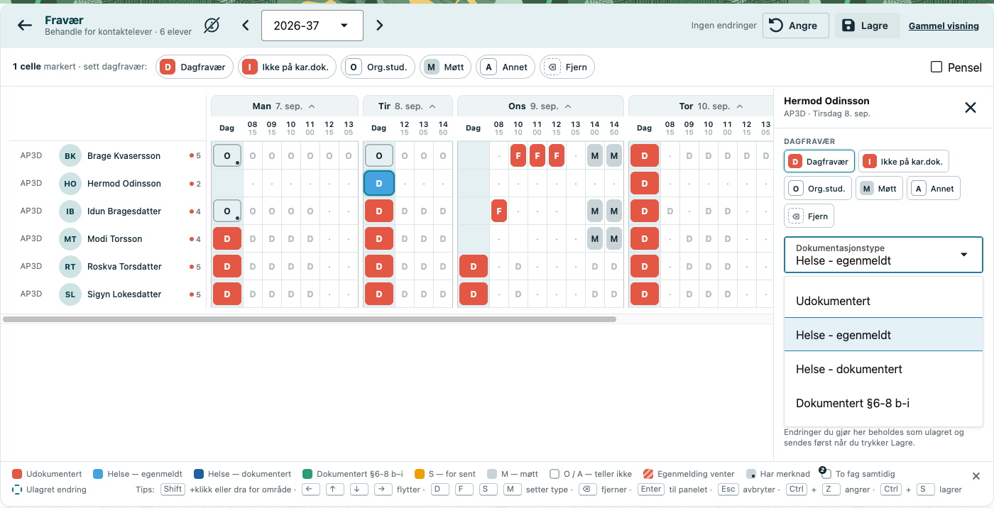Open the Dokumentasjonstype dropdown

[883, 255]
